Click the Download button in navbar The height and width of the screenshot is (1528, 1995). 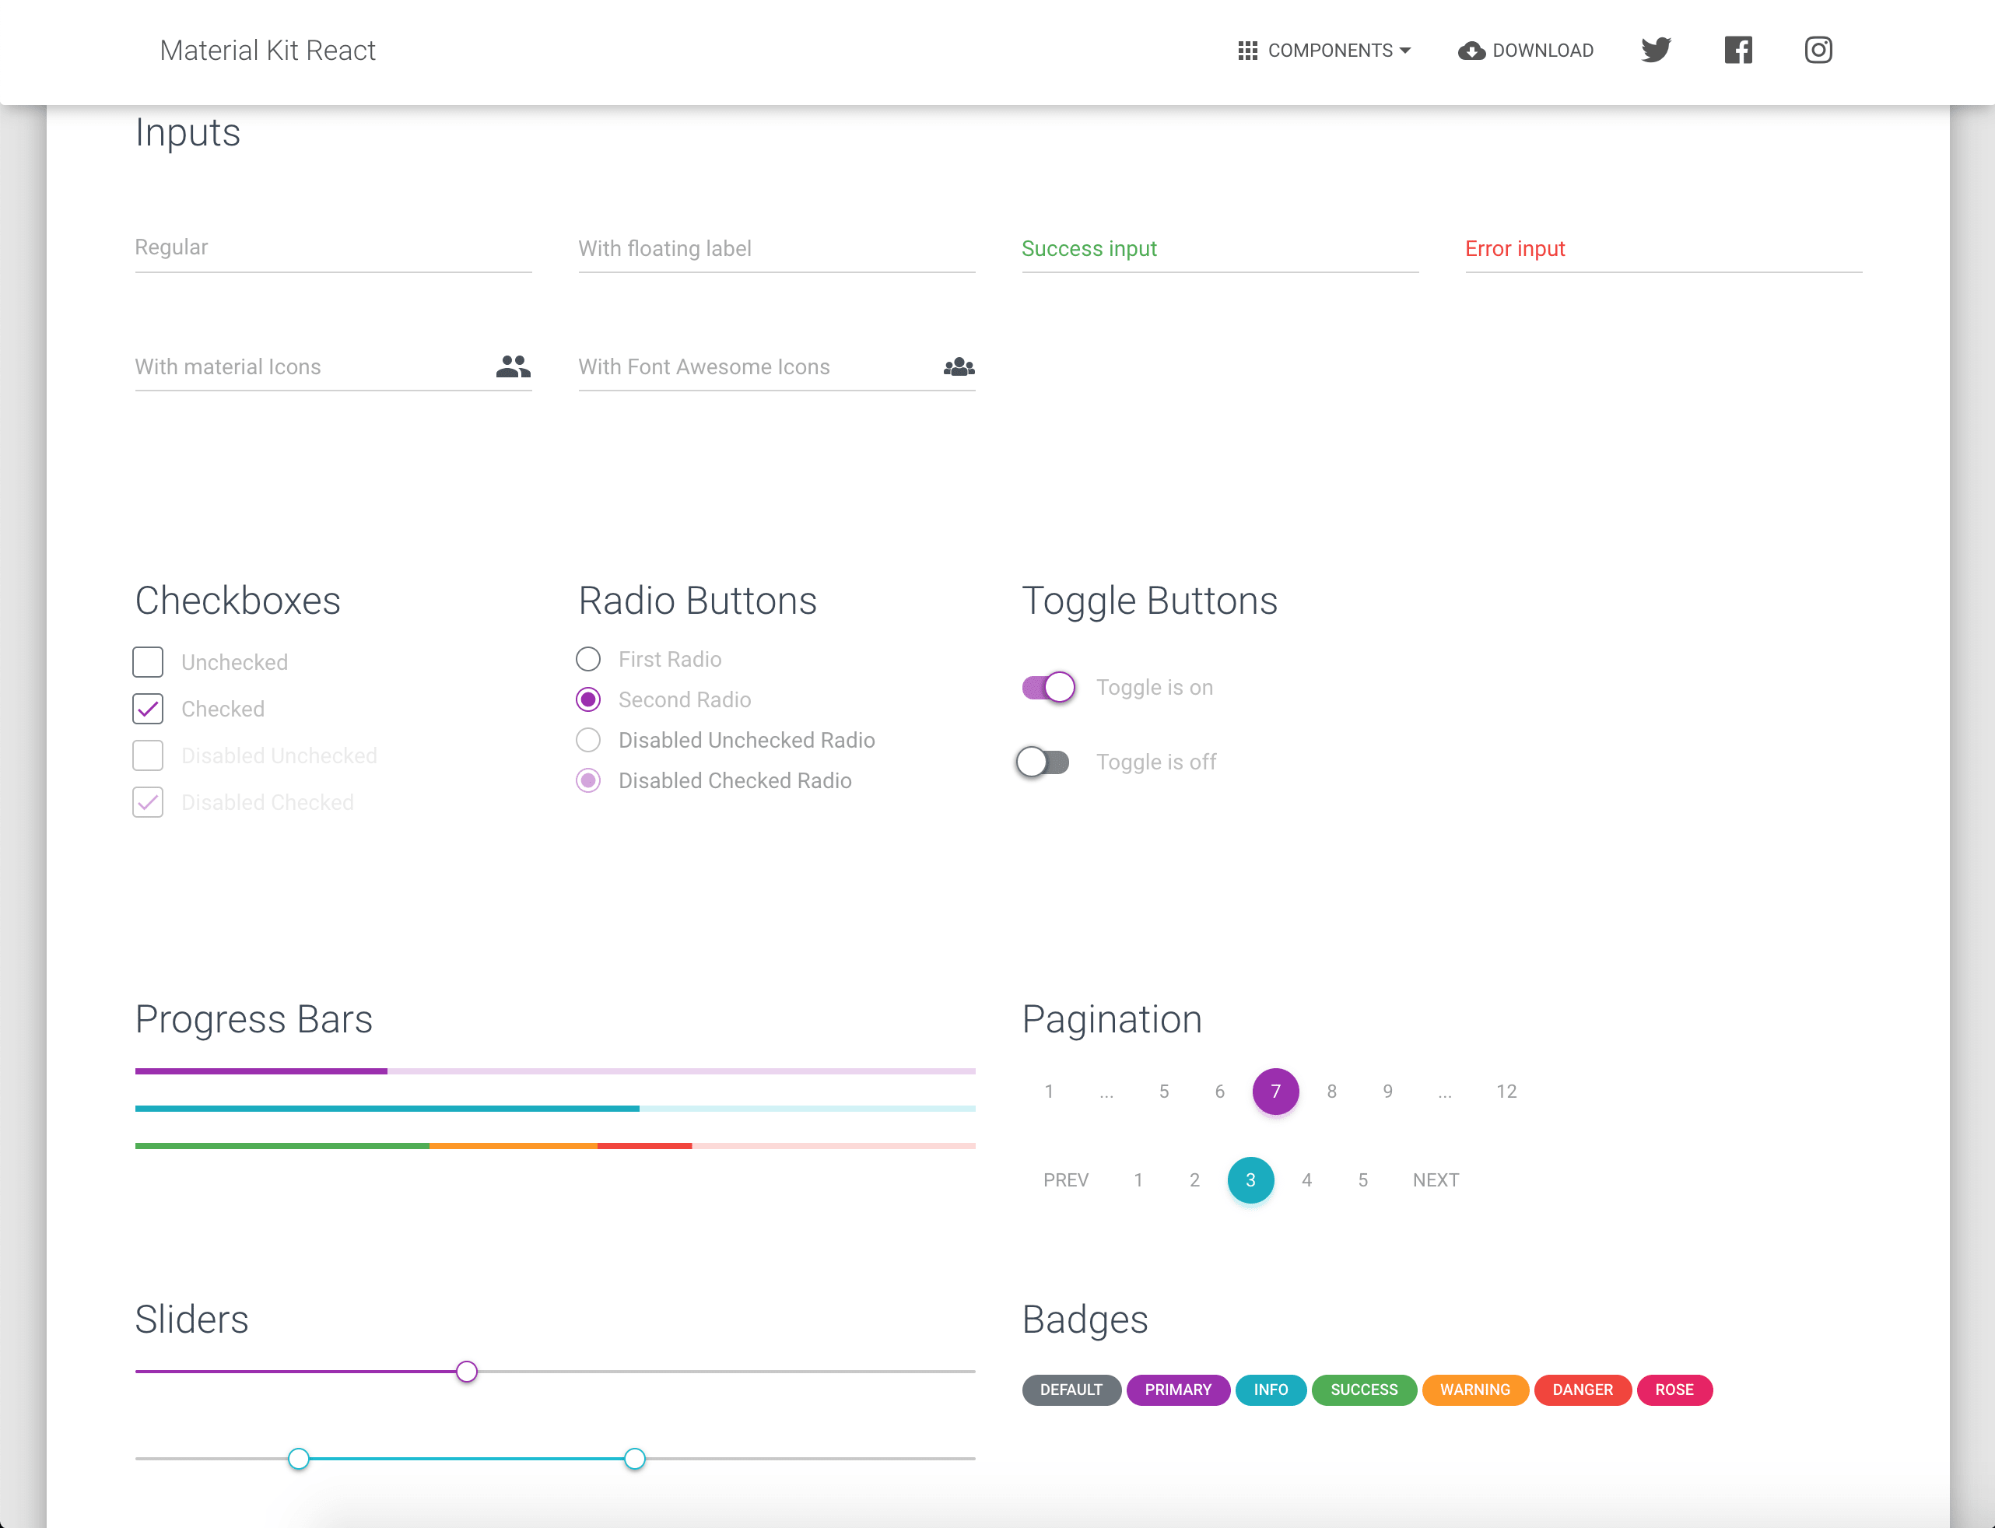click(1526, 51)
